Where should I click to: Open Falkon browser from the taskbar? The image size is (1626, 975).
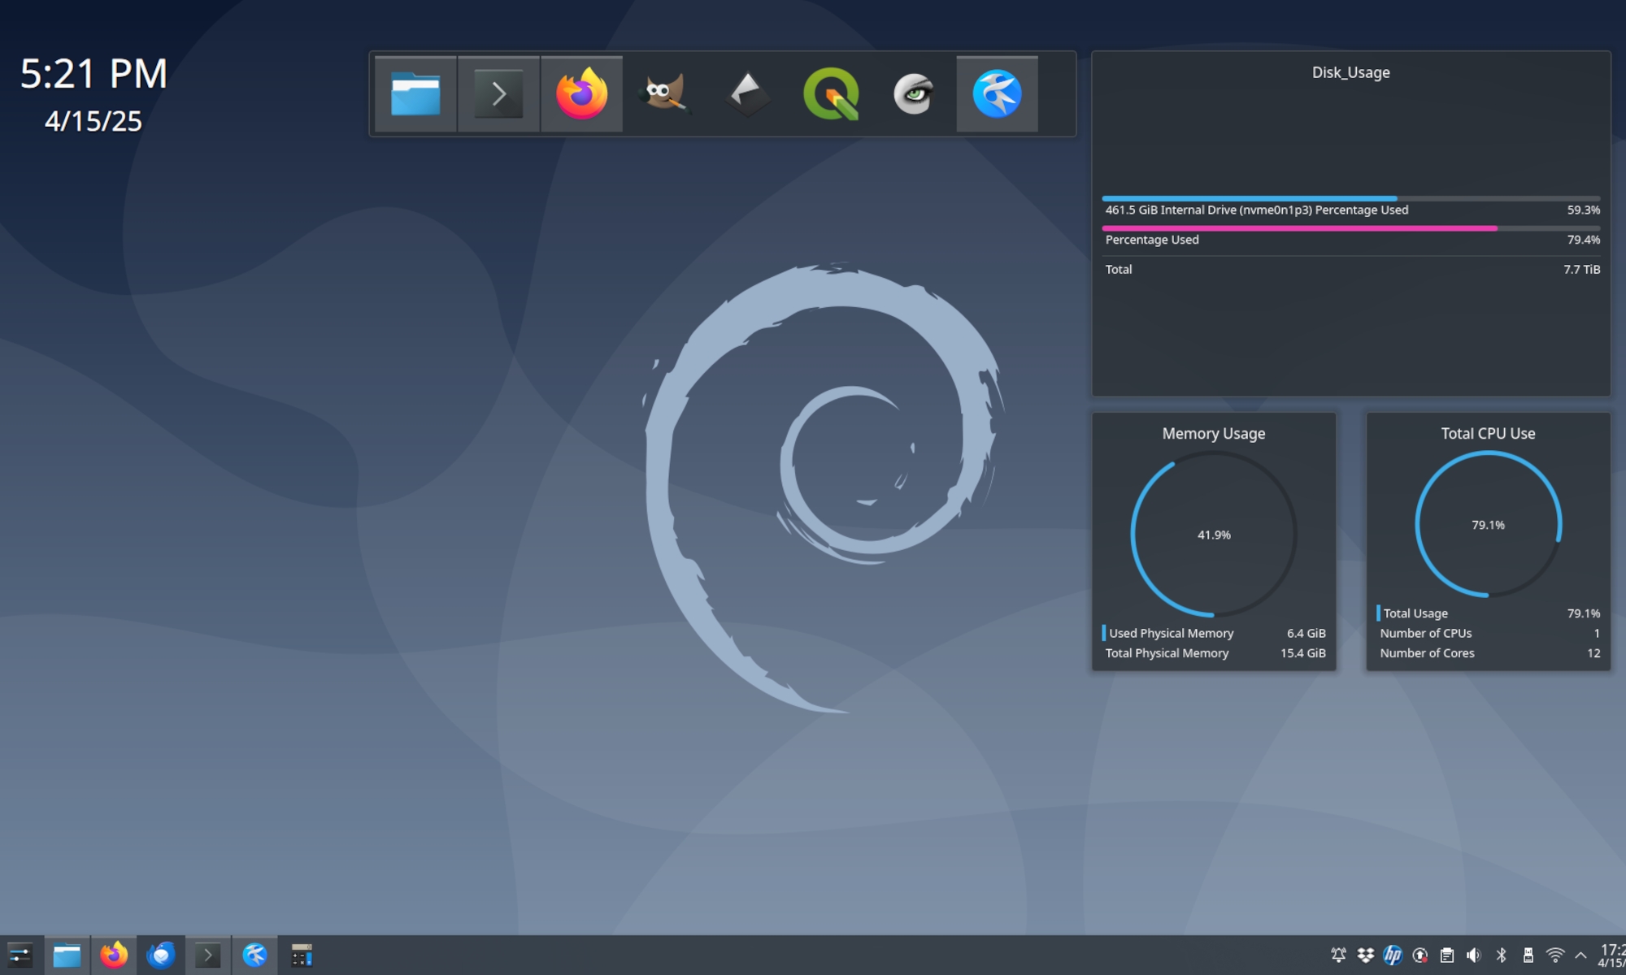click(255, 955)
